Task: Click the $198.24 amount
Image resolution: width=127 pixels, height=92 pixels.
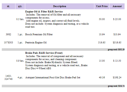Action: (117, 78)
